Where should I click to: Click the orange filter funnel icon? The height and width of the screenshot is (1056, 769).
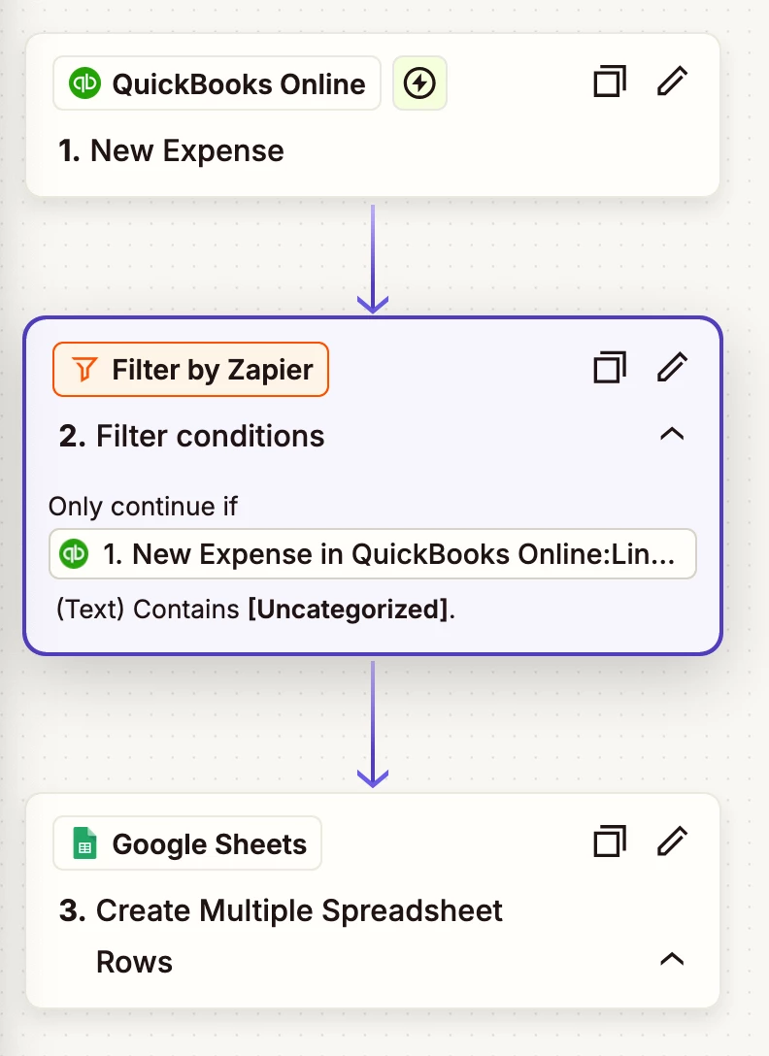pos(84,369)
